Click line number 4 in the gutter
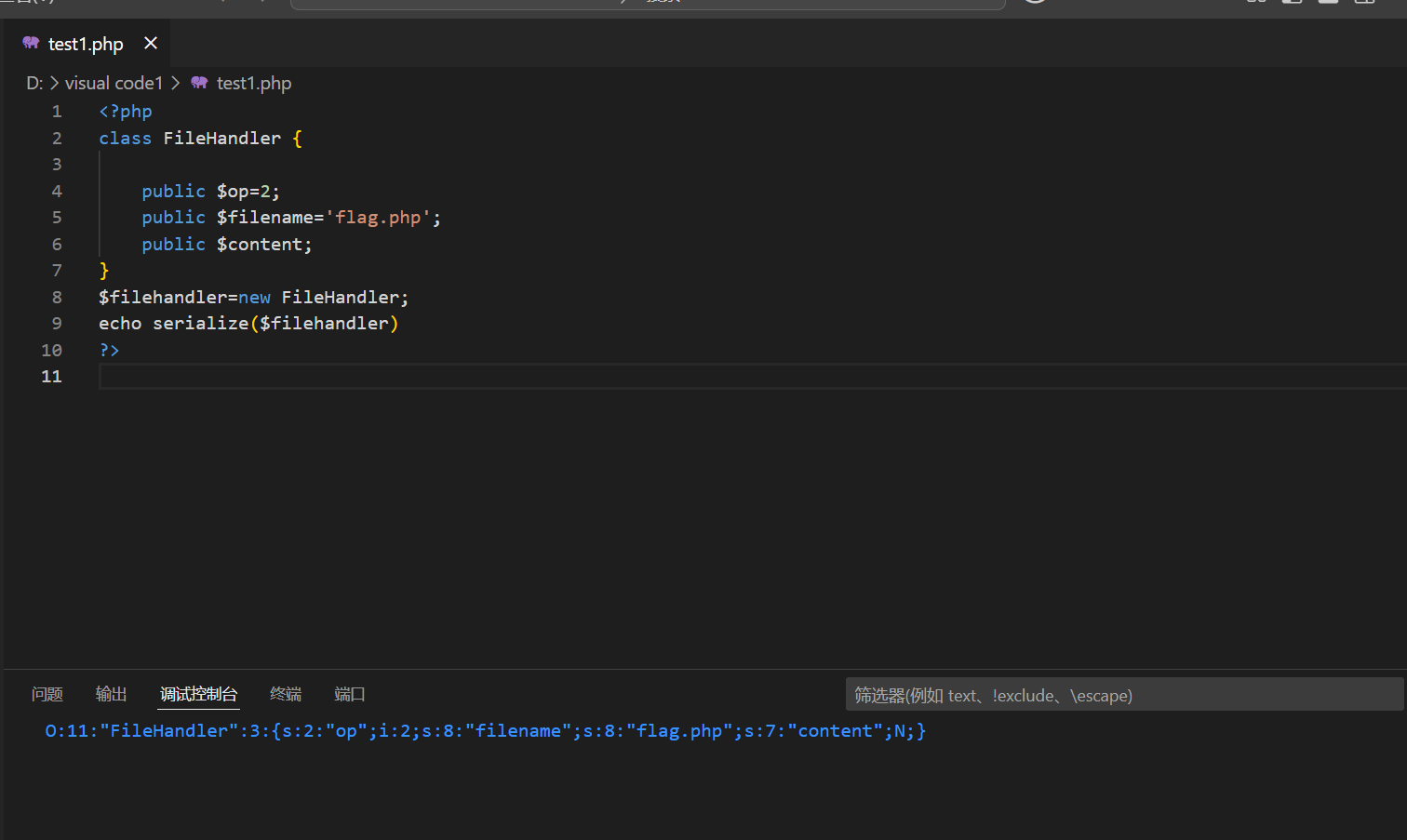The width and height of the screenshot is (1407, 840). 57,192
